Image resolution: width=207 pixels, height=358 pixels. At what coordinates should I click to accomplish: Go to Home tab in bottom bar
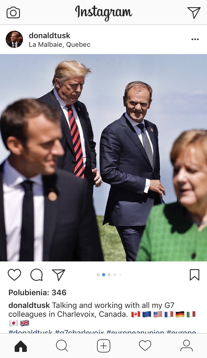pyautogui.click(x=21, y=346)
